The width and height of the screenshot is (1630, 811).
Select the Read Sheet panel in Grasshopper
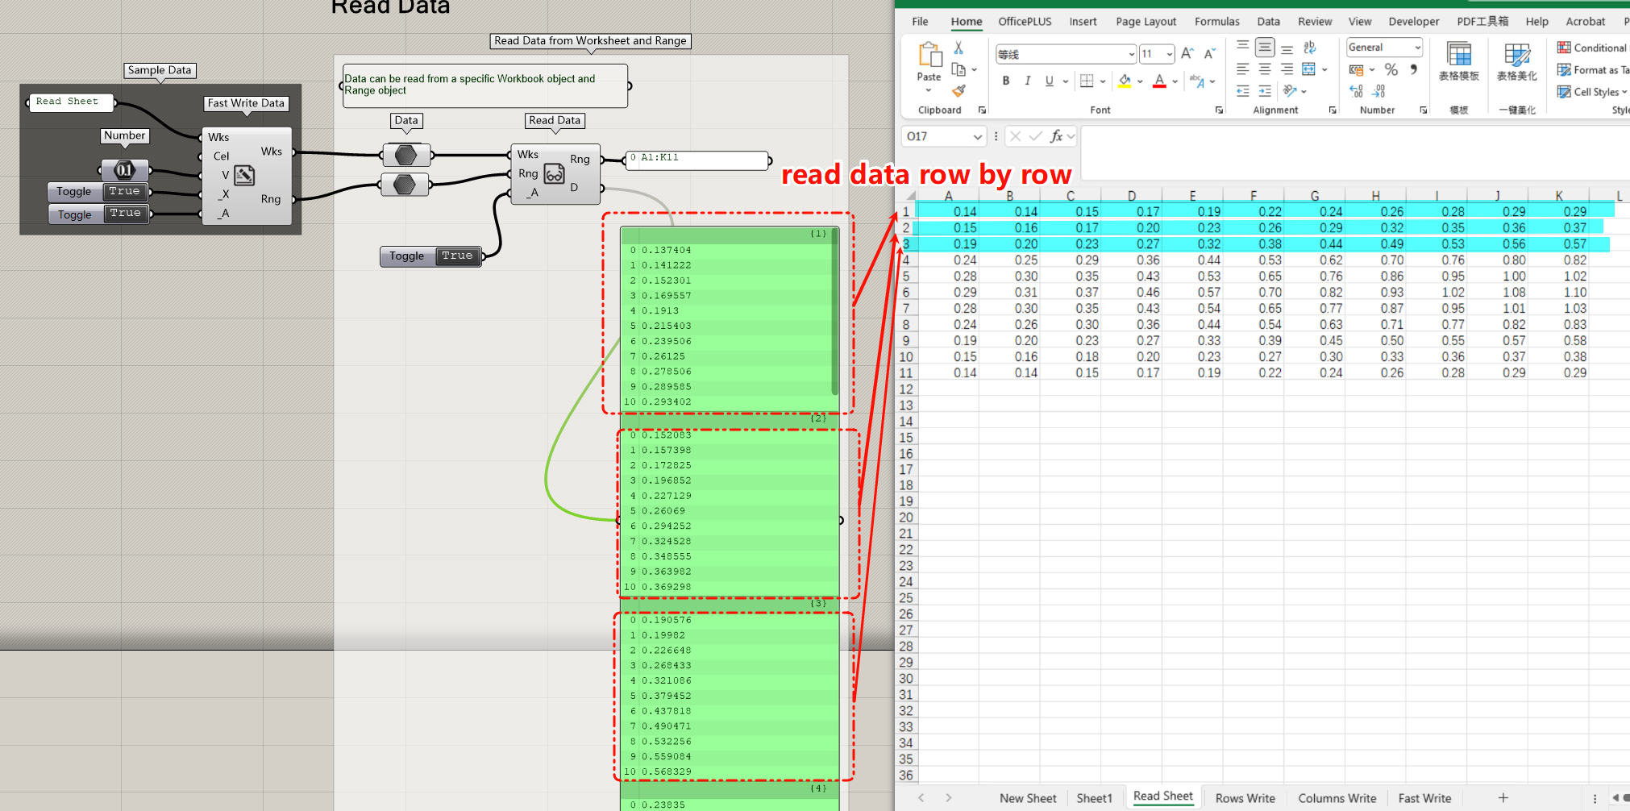(72, 102)
